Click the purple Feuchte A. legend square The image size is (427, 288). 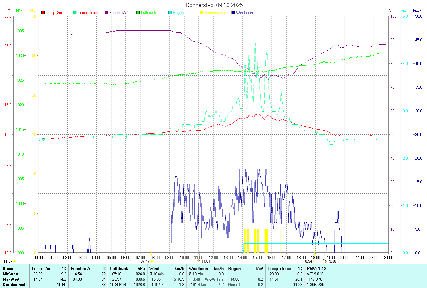coord(106,13)
